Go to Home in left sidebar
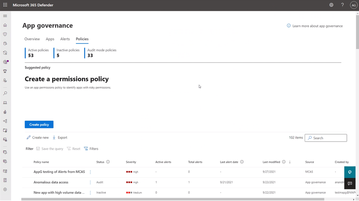 [x=5, y=25]
